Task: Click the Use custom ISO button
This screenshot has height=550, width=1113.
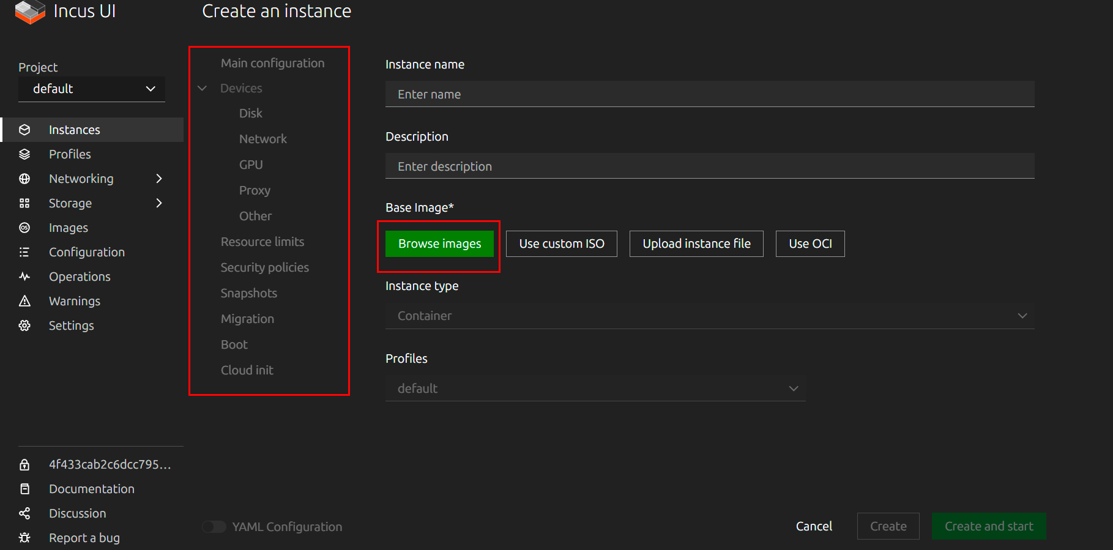Action: point(562,243)
